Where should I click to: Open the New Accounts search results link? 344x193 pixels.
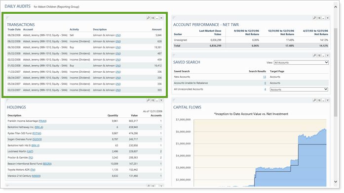[265, 77]
